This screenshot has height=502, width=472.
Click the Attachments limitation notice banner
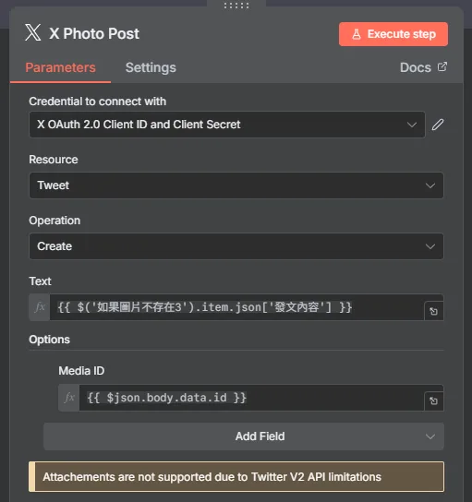pyautogui.click(x=236, y=477)
